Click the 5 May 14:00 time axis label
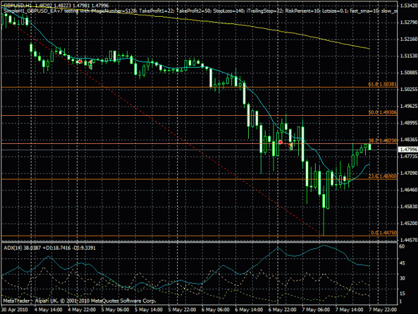Image resolution: width=418 pixels, height=314 pixels. [x=148, y=310]
